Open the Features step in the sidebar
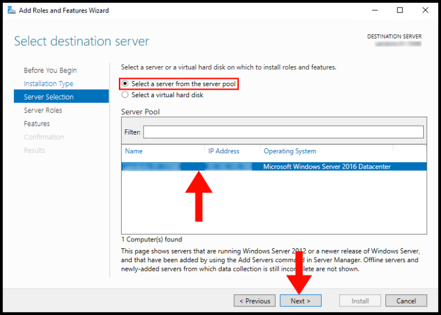441x315 pixels. pos(37,124)
